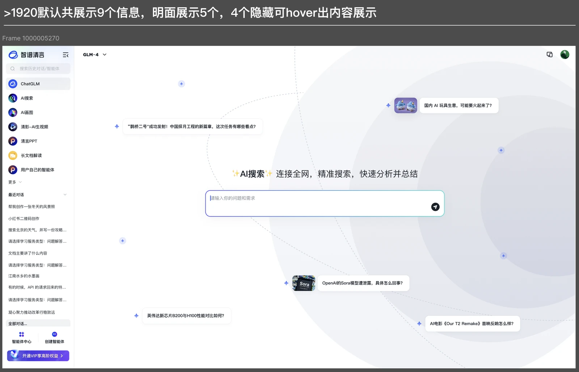
Task: Open the GLM-4 model dropdown
Action: 95,55
